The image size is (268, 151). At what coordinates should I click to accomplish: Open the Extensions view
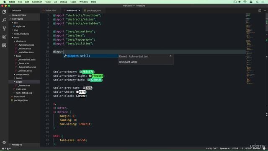(x=4, y=45)
